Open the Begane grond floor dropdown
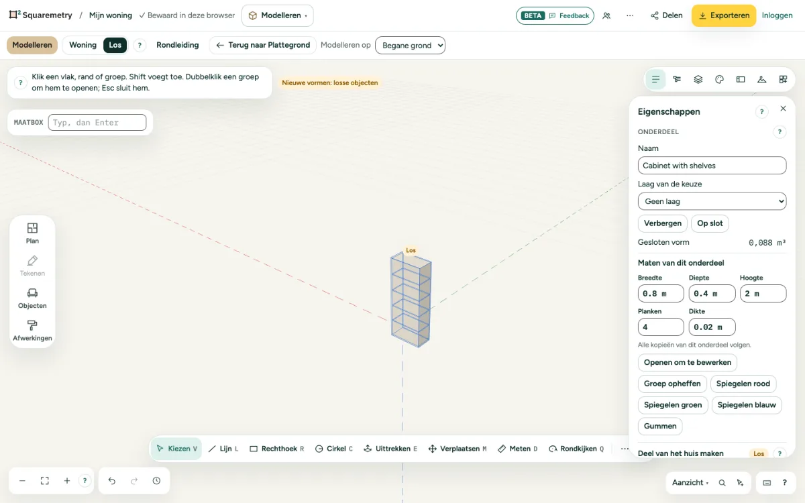 click(410, 46)
